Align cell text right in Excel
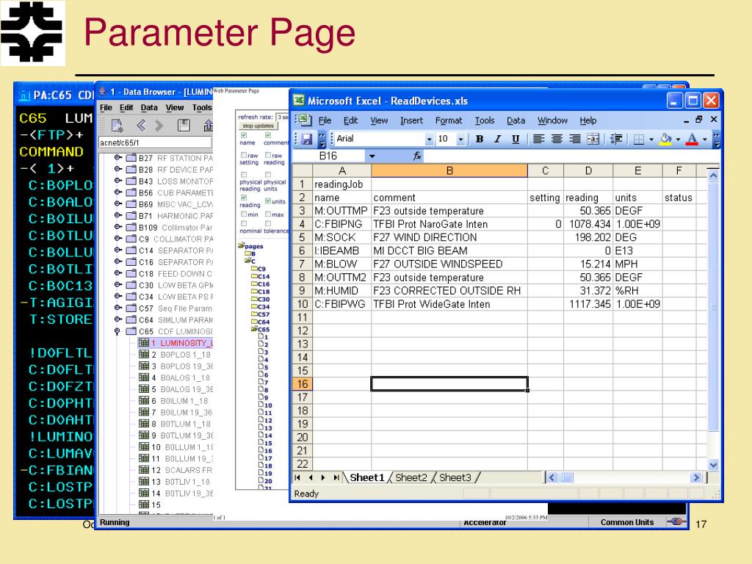The image size is (752, 564). tap(574, 139)
